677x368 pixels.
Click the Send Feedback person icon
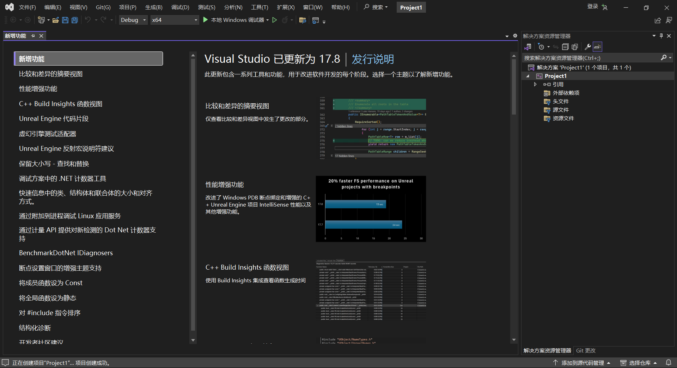[669, 20]
